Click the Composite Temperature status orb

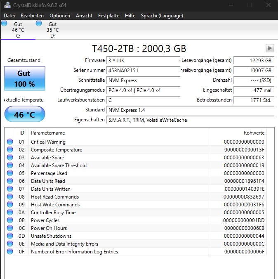click(x=10, y=149)
